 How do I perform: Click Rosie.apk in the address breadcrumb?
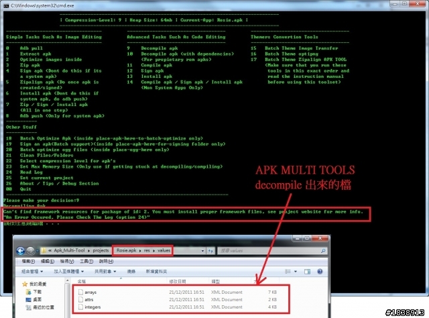pos(126,251)
